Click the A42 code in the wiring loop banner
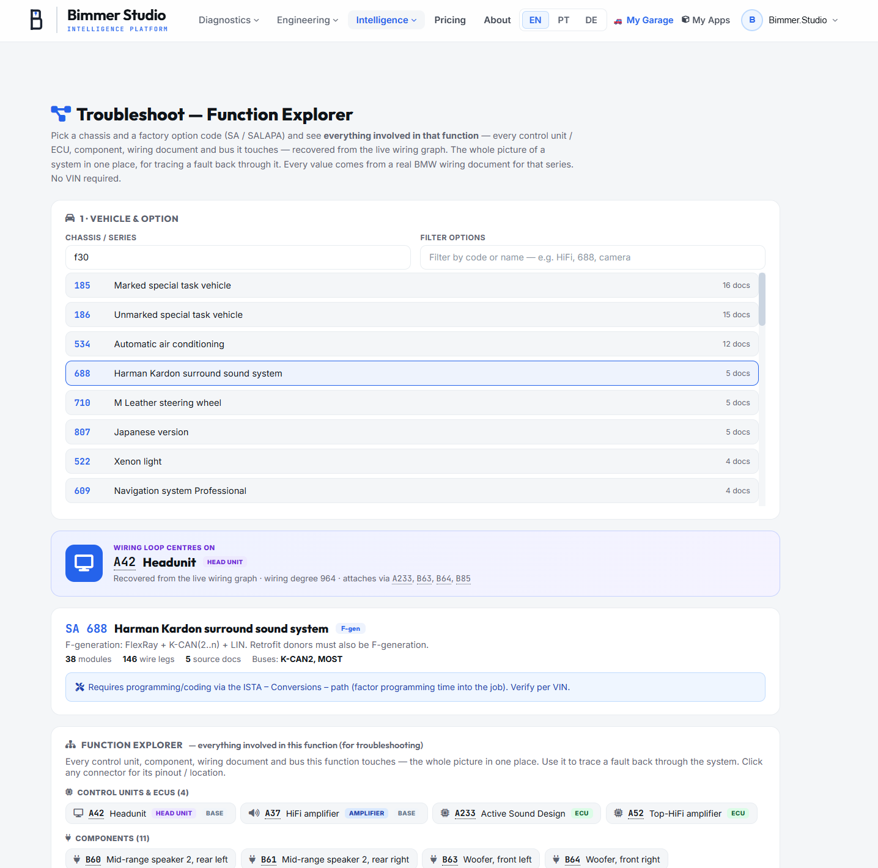This screenshot has height=868, width=878. pos(125,562)
